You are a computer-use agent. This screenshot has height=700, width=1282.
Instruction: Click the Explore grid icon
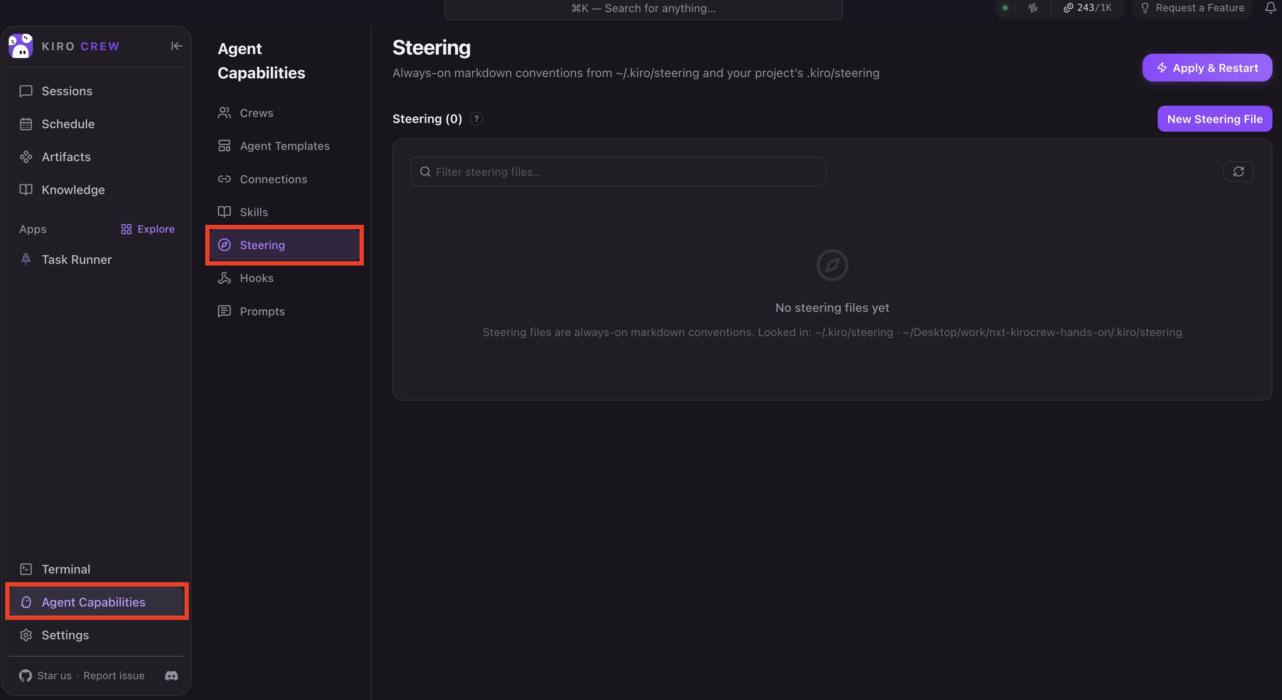pos(126,229)
